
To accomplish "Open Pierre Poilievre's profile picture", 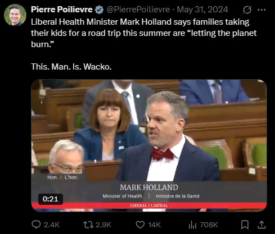I will tap(15, 15).
